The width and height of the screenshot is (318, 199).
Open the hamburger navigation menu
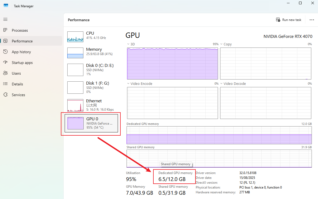(x=5, y=19)
